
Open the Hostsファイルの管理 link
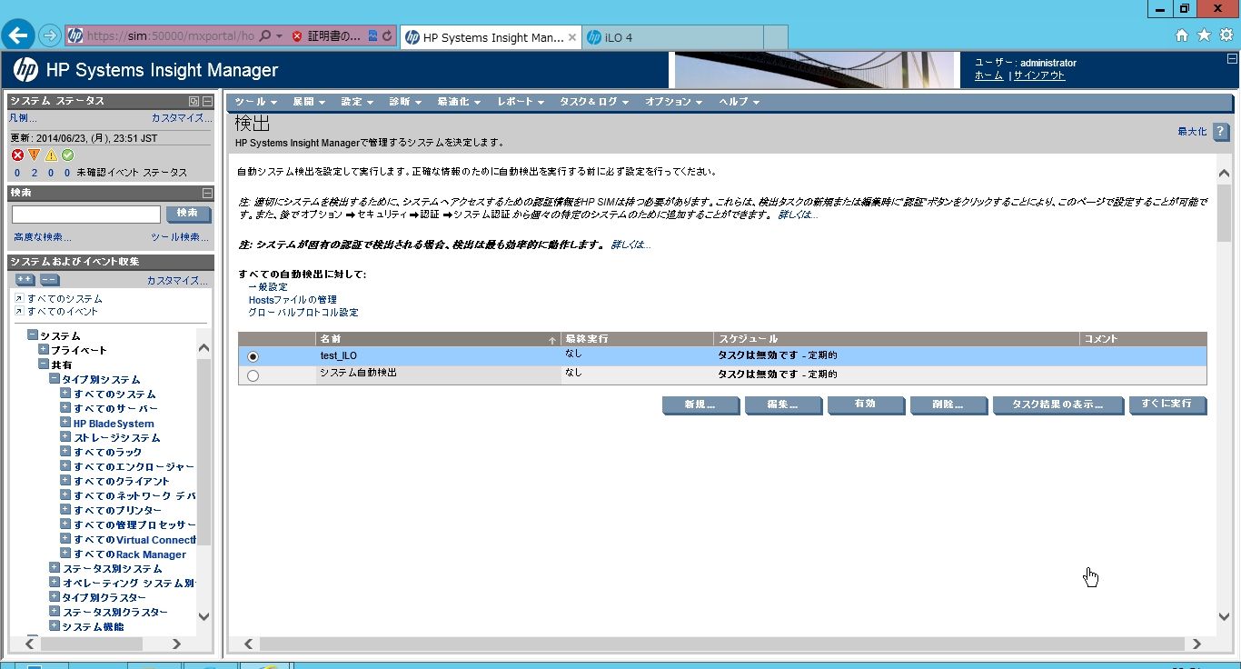(x=293, y=300)
